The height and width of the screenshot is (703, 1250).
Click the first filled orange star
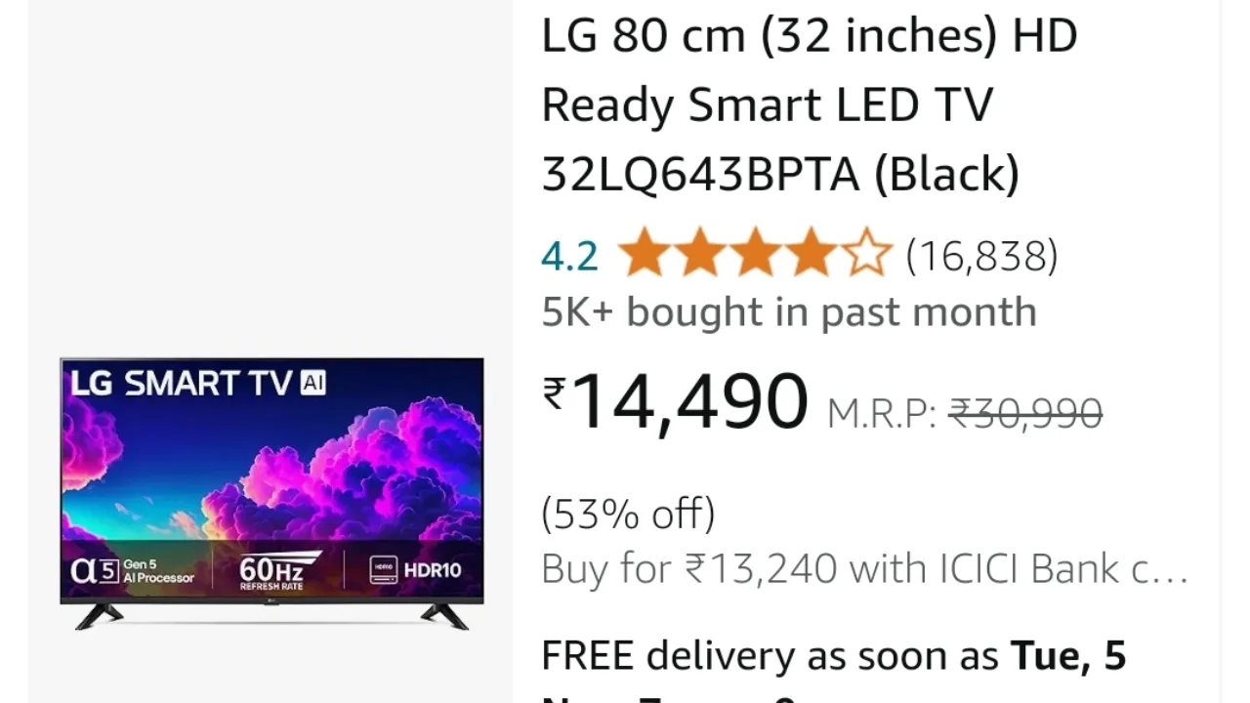644,255
